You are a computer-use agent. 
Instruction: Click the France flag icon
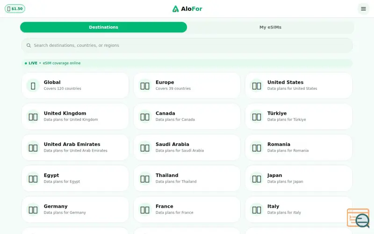coord(145,210)
